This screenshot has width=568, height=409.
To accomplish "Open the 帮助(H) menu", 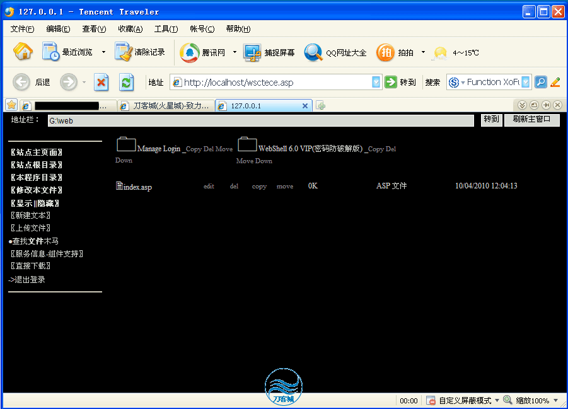I will click(x=238, y=29).
